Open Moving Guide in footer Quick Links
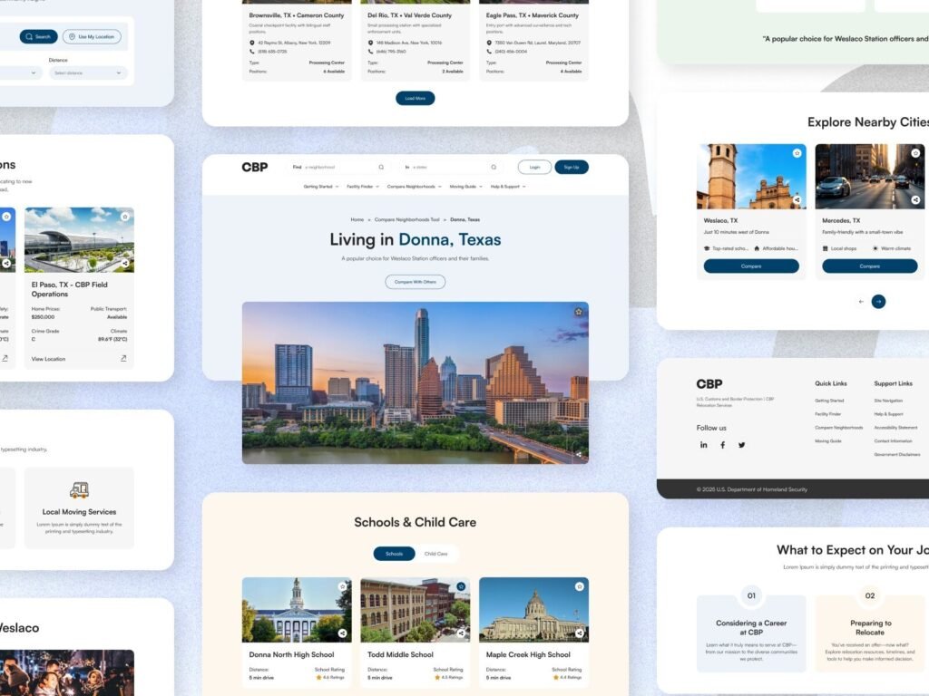The image size is (929, 696). [828, 441]
